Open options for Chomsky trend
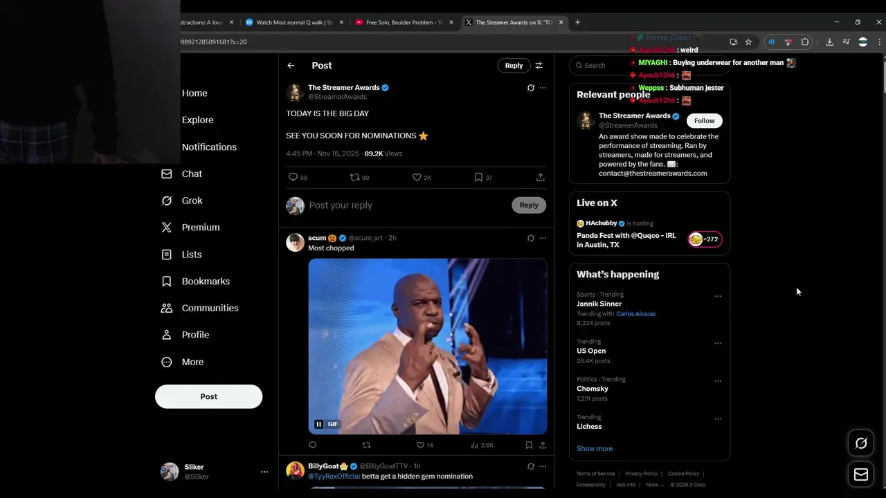 (x=718, y=381)
